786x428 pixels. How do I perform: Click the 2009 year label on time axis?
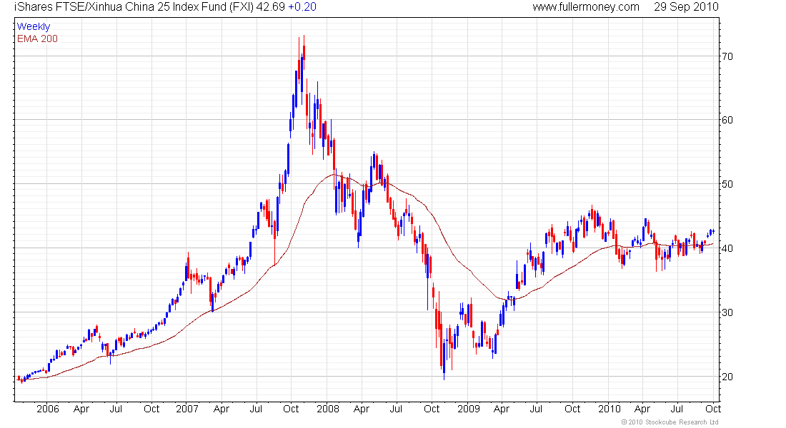(x=469, y=409)
